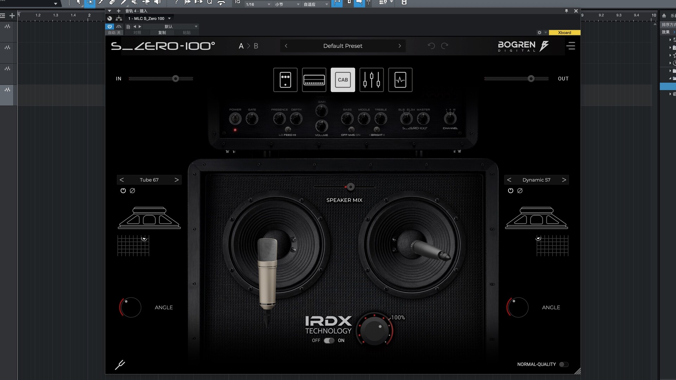Open the waveform effects section icon

point(400,80)
